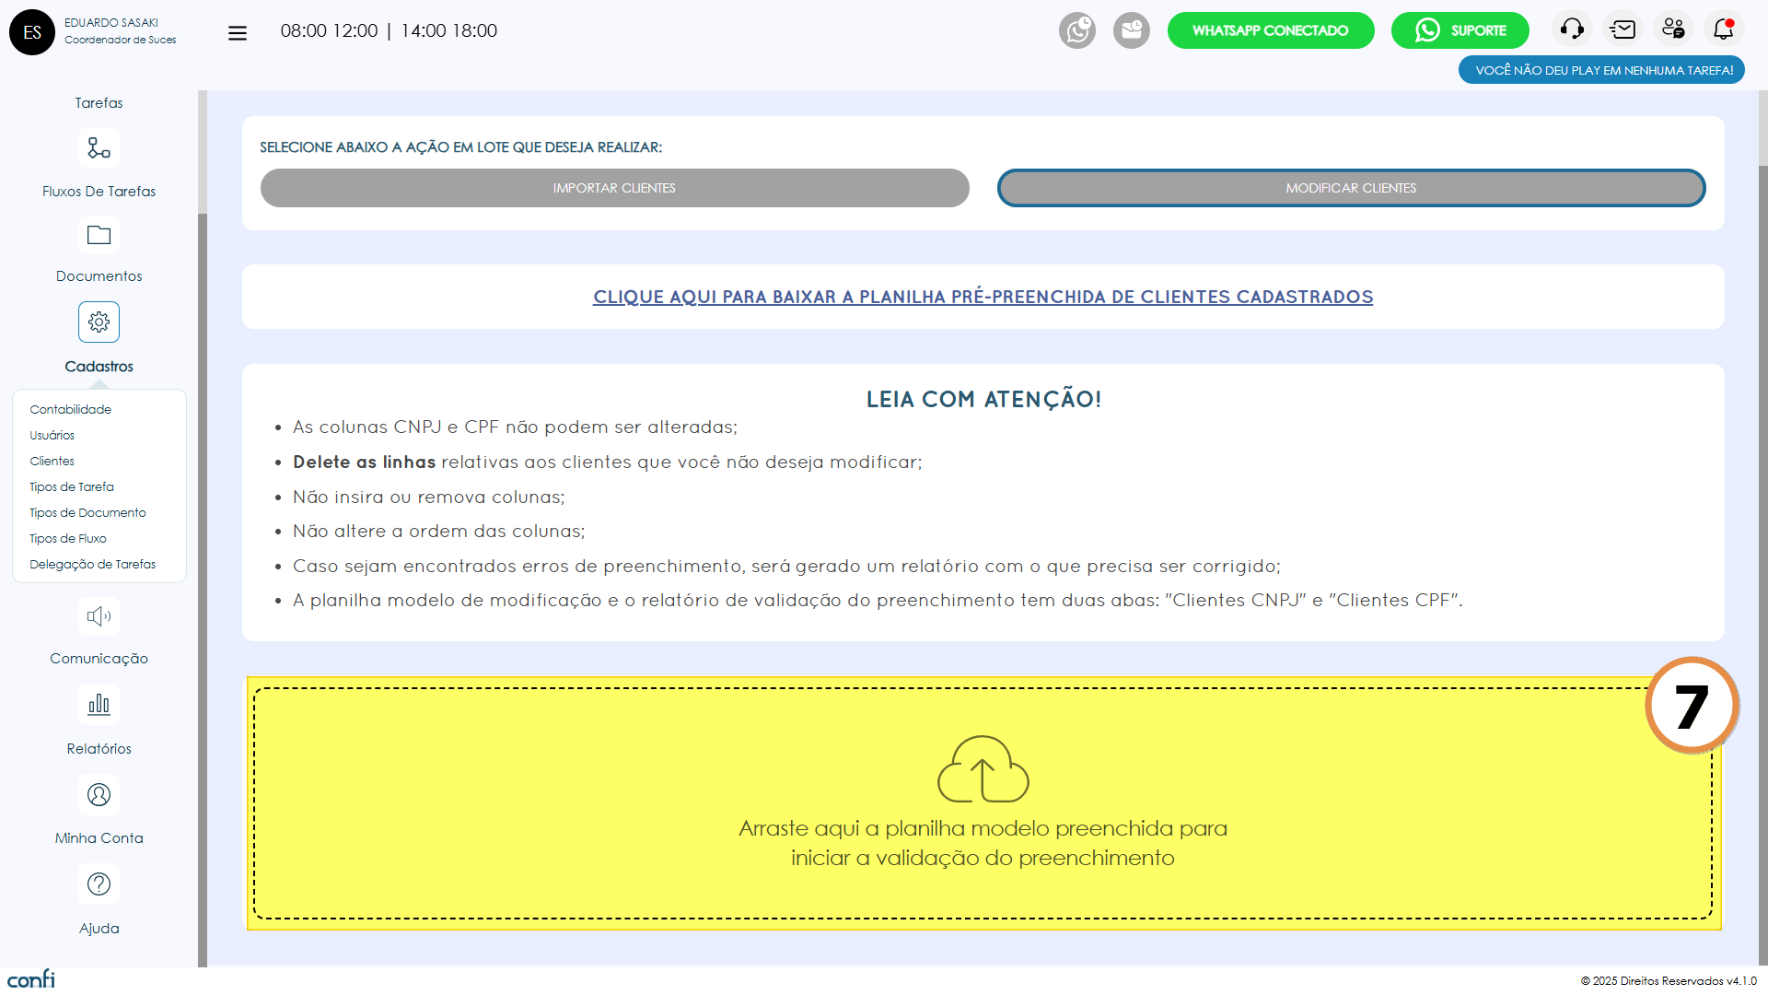Open the send mail icon
Screen dimensions: 1768x995
coord(1623,29)
